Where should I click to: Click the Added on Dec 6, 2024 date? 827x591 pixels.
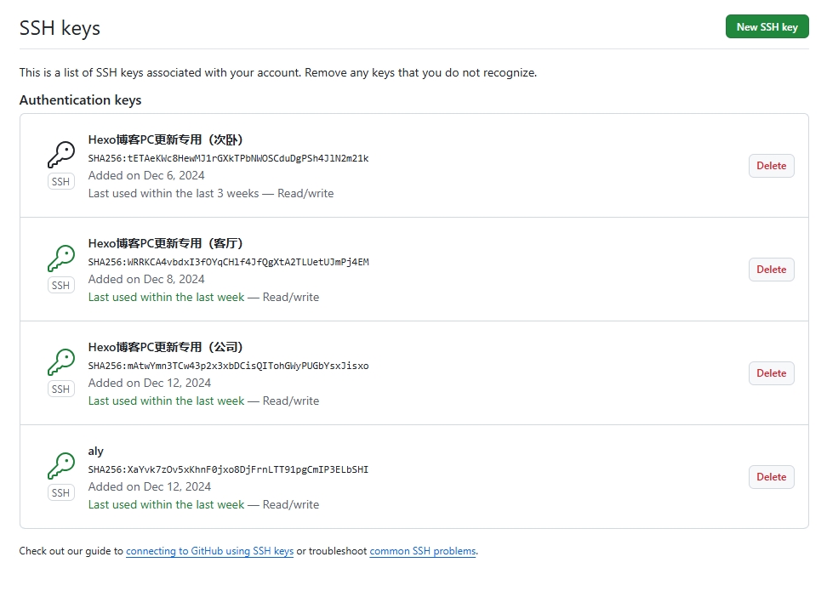coord(146,175)
